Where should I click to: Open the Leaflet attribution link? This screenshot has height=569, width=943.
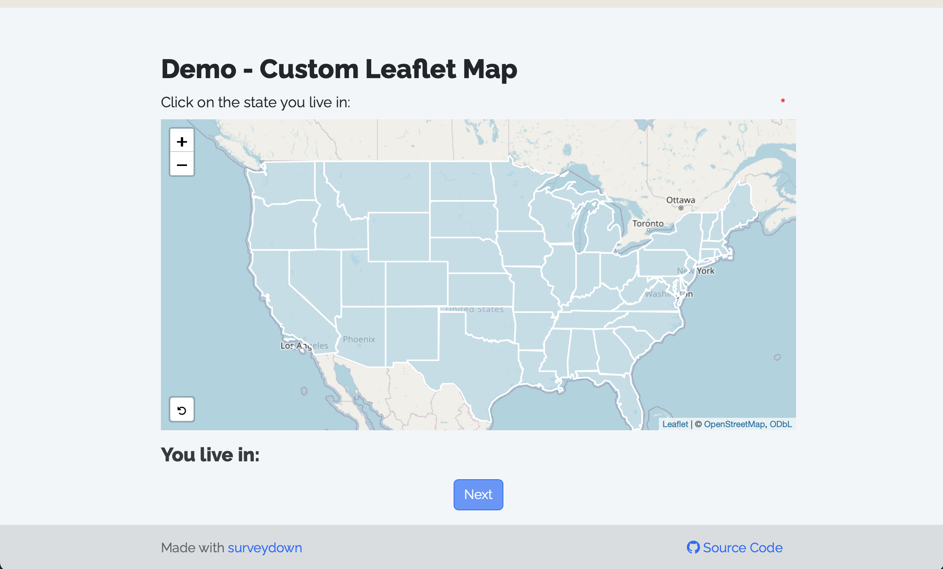[675, 424]
